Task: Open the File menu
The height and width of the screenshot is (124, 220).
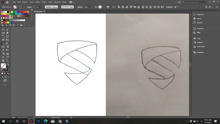Action: point(14,2)
